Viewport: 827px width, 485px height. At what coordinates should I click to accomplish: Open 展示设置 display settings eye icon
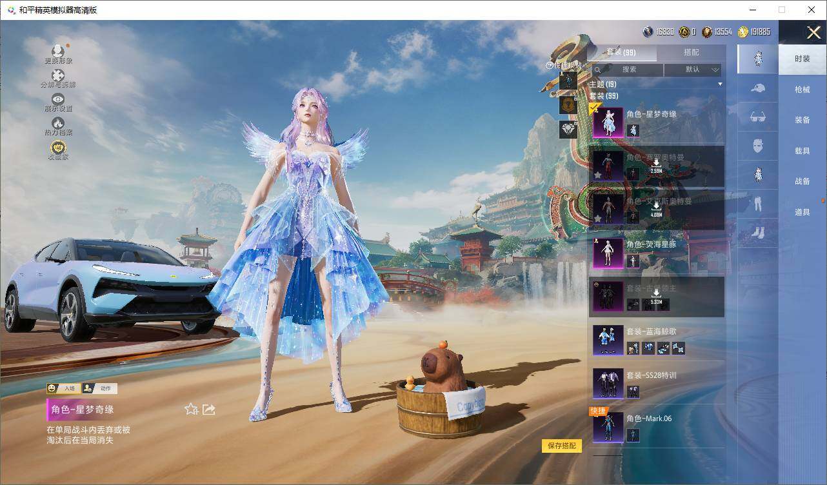(58, 99)
